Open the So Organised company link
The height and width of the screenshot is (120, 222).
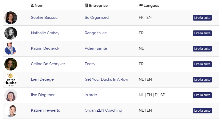click(97, 18)
